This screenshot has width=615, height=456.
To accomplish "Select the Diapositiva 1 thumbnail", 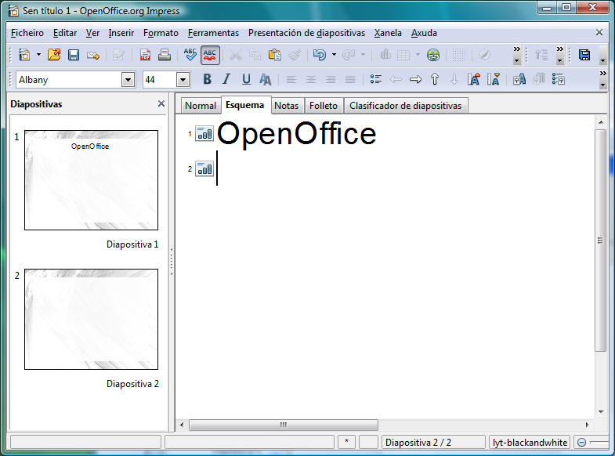I will [91, 180].
